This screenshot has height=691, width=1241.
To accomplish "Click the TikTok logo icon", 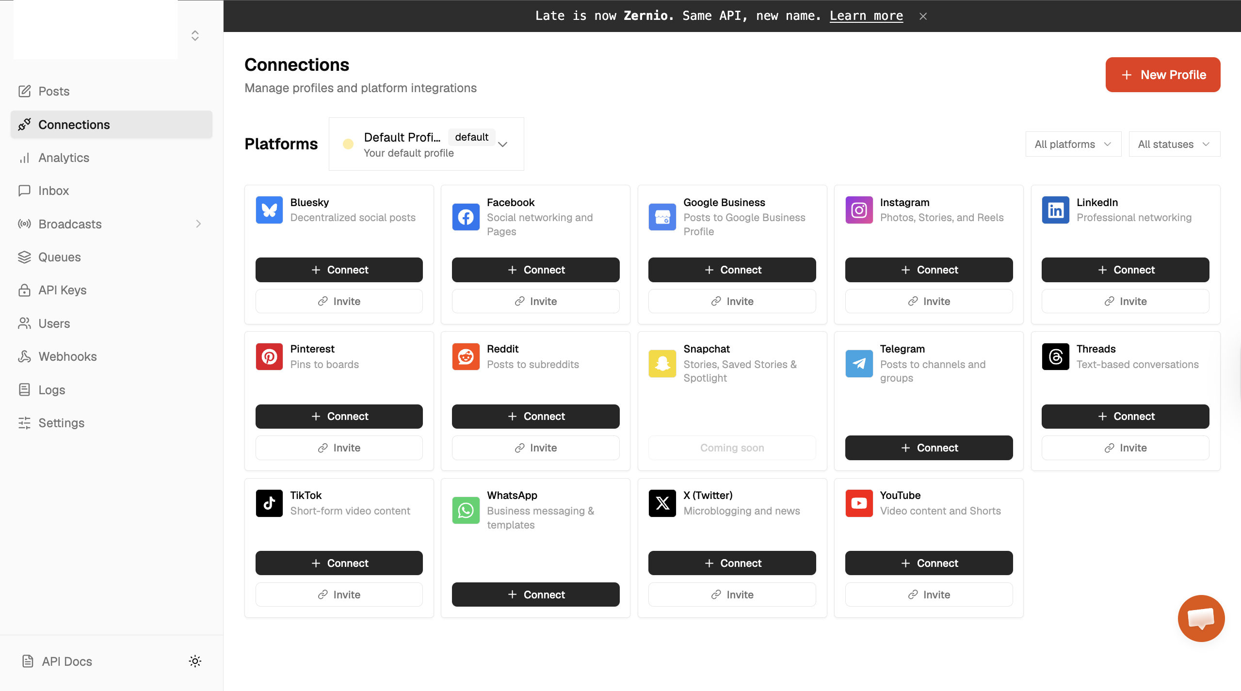I will coord(269,503).
